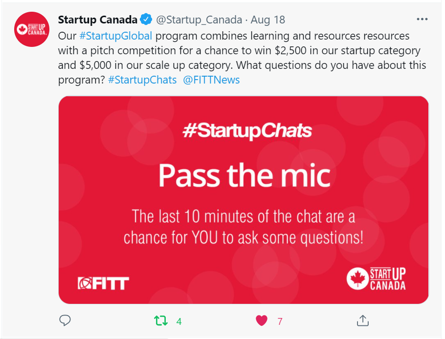The image size is (445, 339).
Task: Click the Startup Canada logo in the image
Action: [376, 279]
